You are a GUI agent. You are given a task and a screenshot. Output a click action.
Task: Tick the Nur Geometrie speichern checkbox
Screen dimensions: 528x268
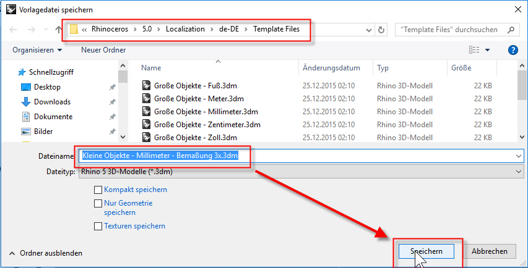click(98, 203)
